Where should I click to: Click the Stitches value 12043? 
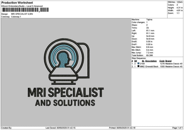pyautogui.click(x=179, y=2)
